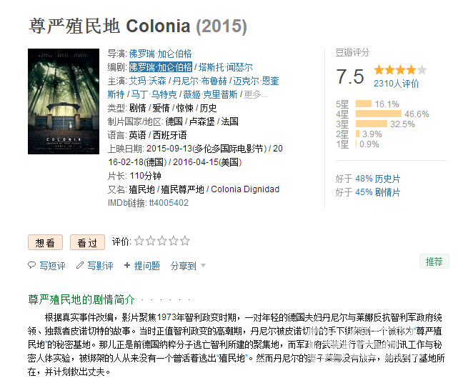Click the third rating star
Image resolution: width=458 pixels, height=388 pixels.
click(162, 242)
